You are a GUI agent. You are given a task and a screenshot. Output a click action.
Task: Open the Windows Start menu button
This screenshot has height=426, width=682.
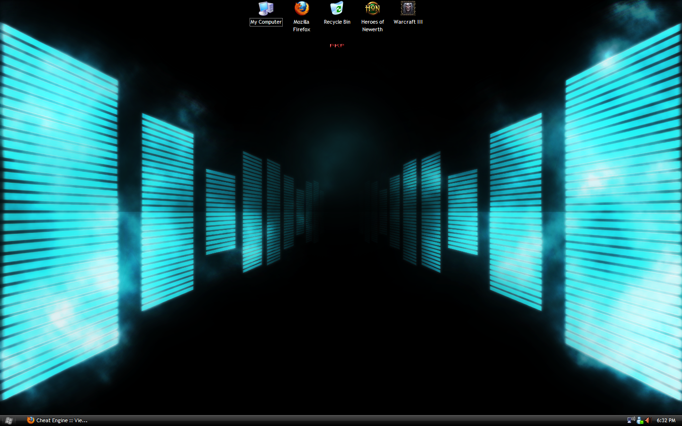(x=9, y=420)
